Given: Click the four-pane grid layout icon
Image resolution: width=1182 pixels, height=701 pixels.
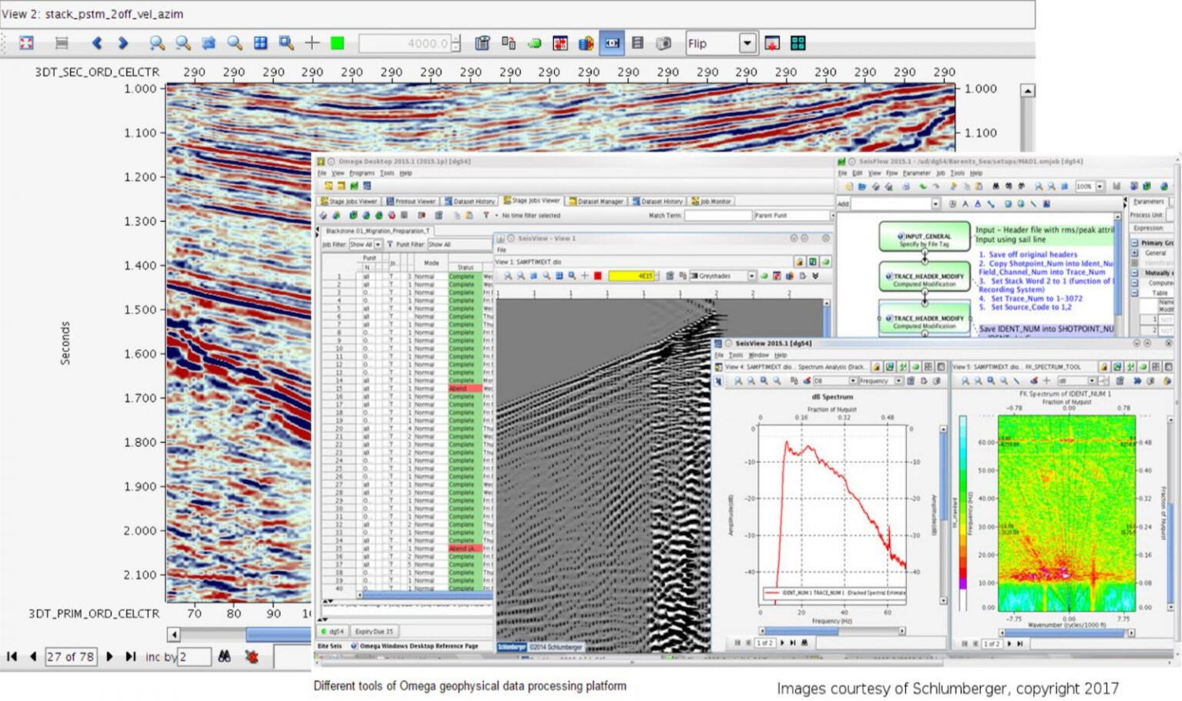Looking at the screenshot, I should pos(798,43).
